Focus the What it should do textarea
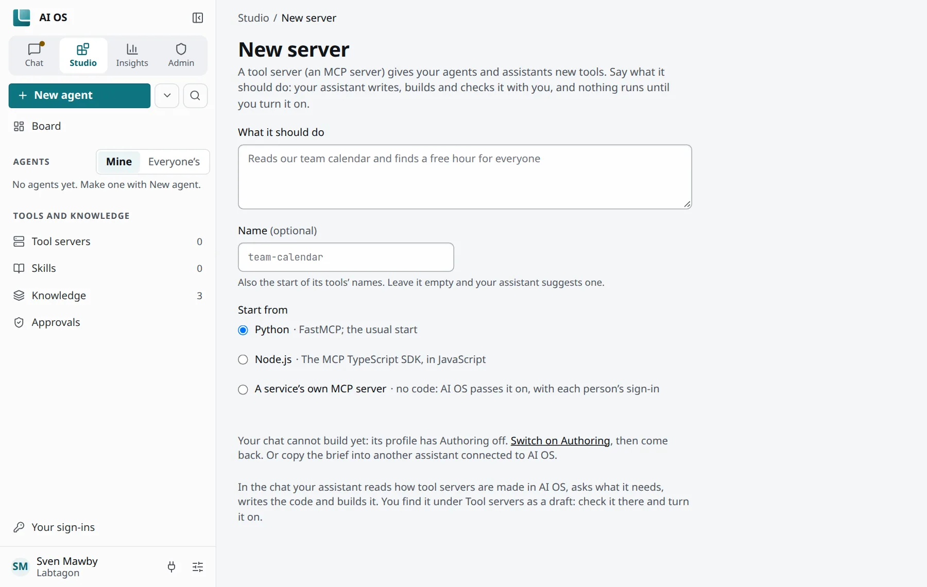The height and width of the screenshot is (587, 927). (x=465, y=177)
